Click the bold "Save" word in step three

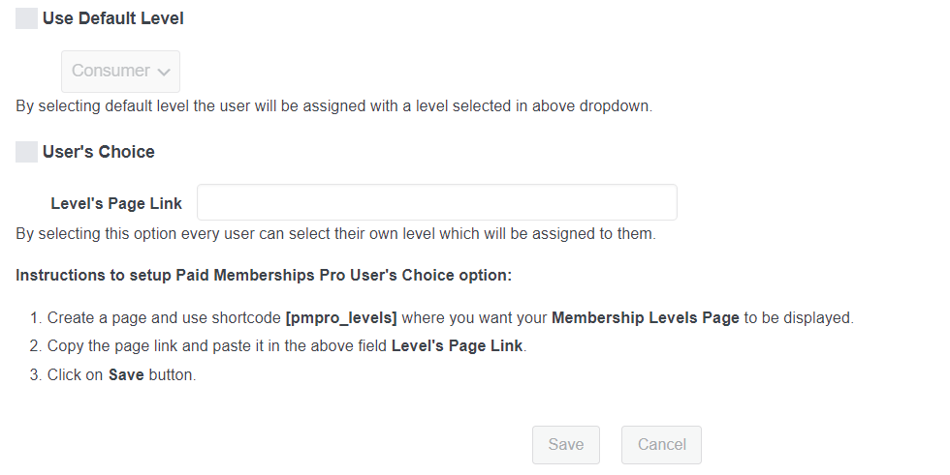tap(126, 374)
